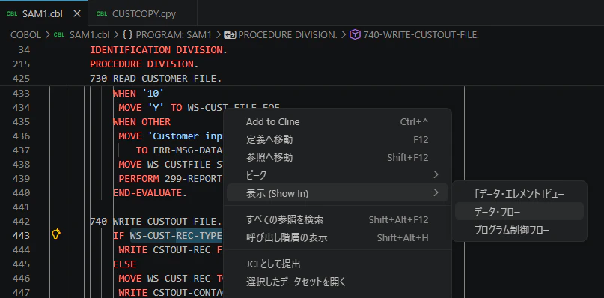Click line number 215 in sticky header
The height and width of the screenshot is (298, 604).
click(x=21, y=64)
